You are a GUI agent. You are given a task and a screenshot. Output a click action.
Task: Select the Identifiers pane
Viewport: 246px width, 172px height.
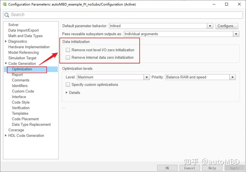pyautogui.click(x=20, y=86)
